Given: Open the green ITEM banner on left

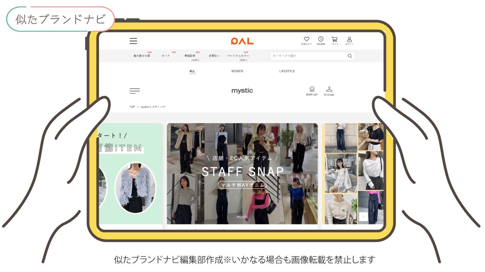Looking at the screenshot, I should (x=130, y=174).
